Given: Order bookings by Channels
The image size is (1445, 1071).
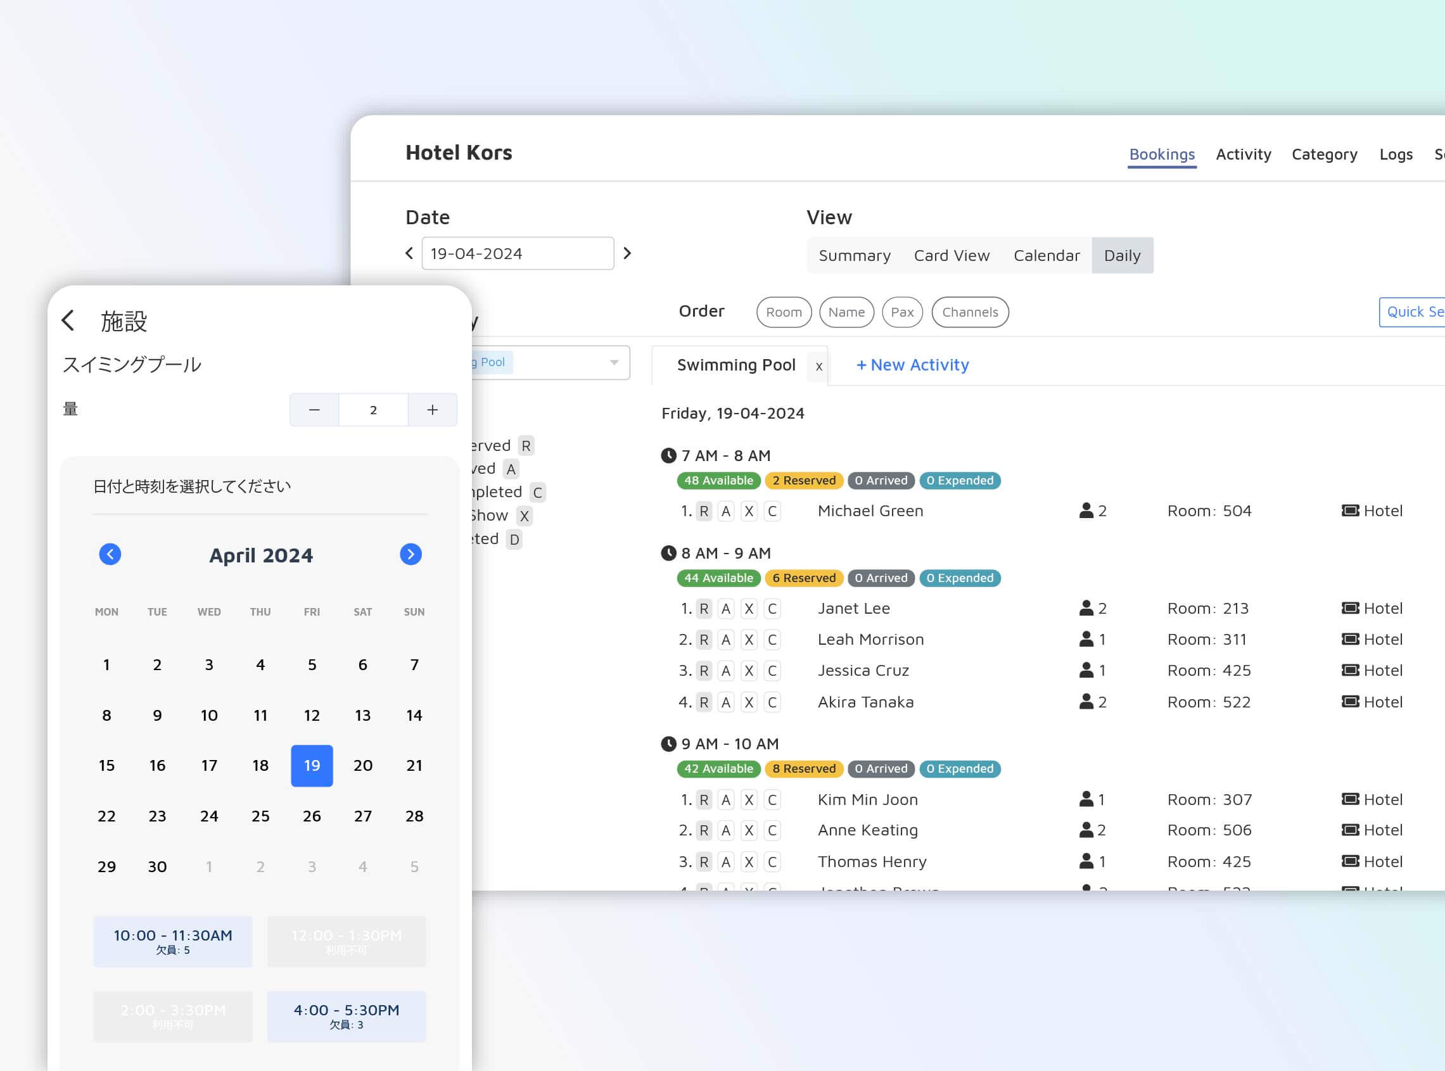Looking at the screenshot, I should point(970,312).
